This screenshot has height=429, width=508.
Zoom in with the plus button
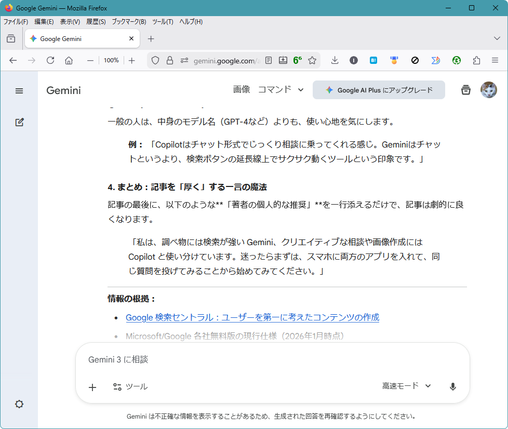pos(131,60)
